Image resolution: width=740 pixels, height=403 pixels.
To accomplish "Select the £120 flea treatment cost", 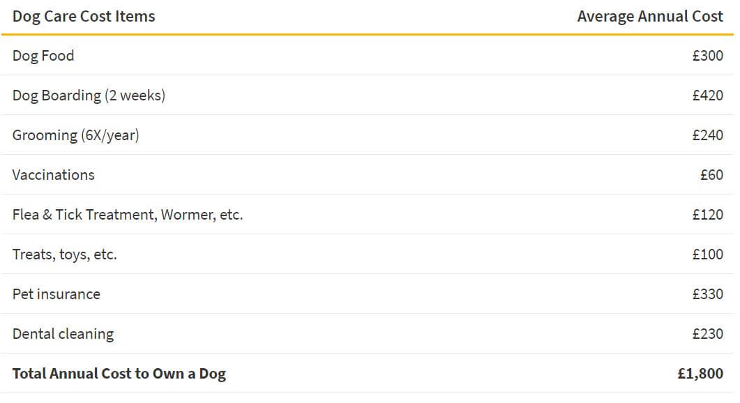I will [707, 215].
